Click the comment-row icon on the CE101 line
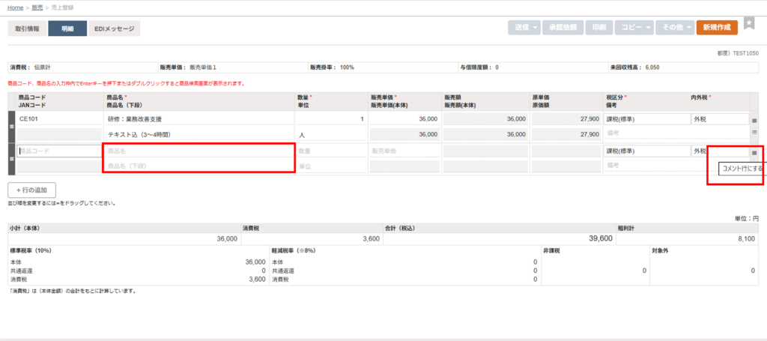Image resolution: width=767 pixels, height=341 pixels. [754, 120]
